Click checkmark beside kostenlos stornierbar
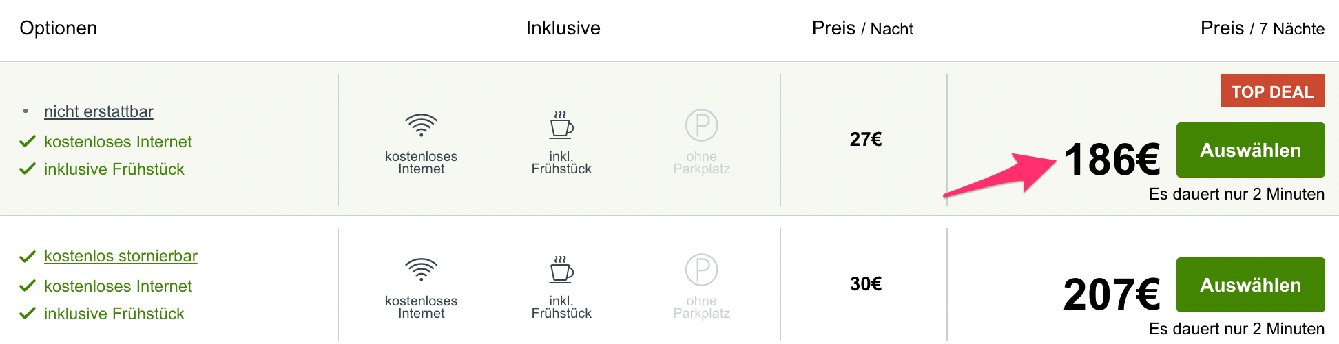 [28, 257]
